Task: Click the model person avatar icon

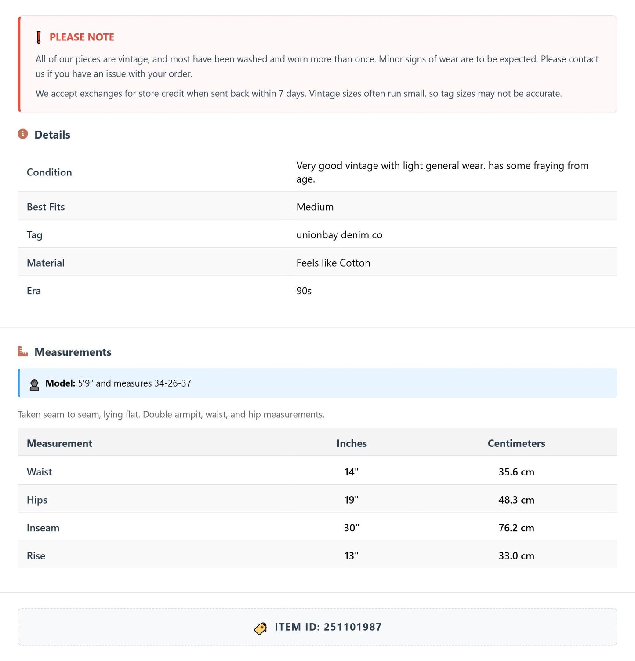Action: pyautogui.click(x=34, y=384)
